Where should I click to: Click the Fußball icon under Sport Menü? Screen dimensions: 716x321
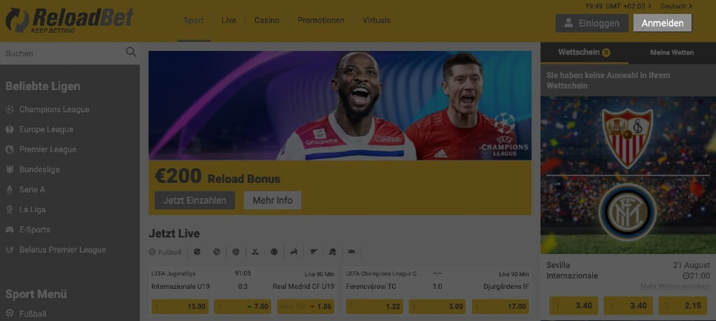point(10,314)
